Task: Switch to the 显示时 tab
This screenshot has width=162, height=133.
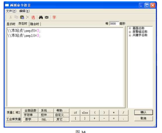Action: pos(11,24)
